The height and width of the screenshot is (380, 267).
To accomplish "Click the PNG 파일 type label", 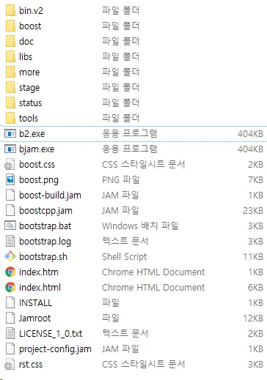I will click(120, 180).
